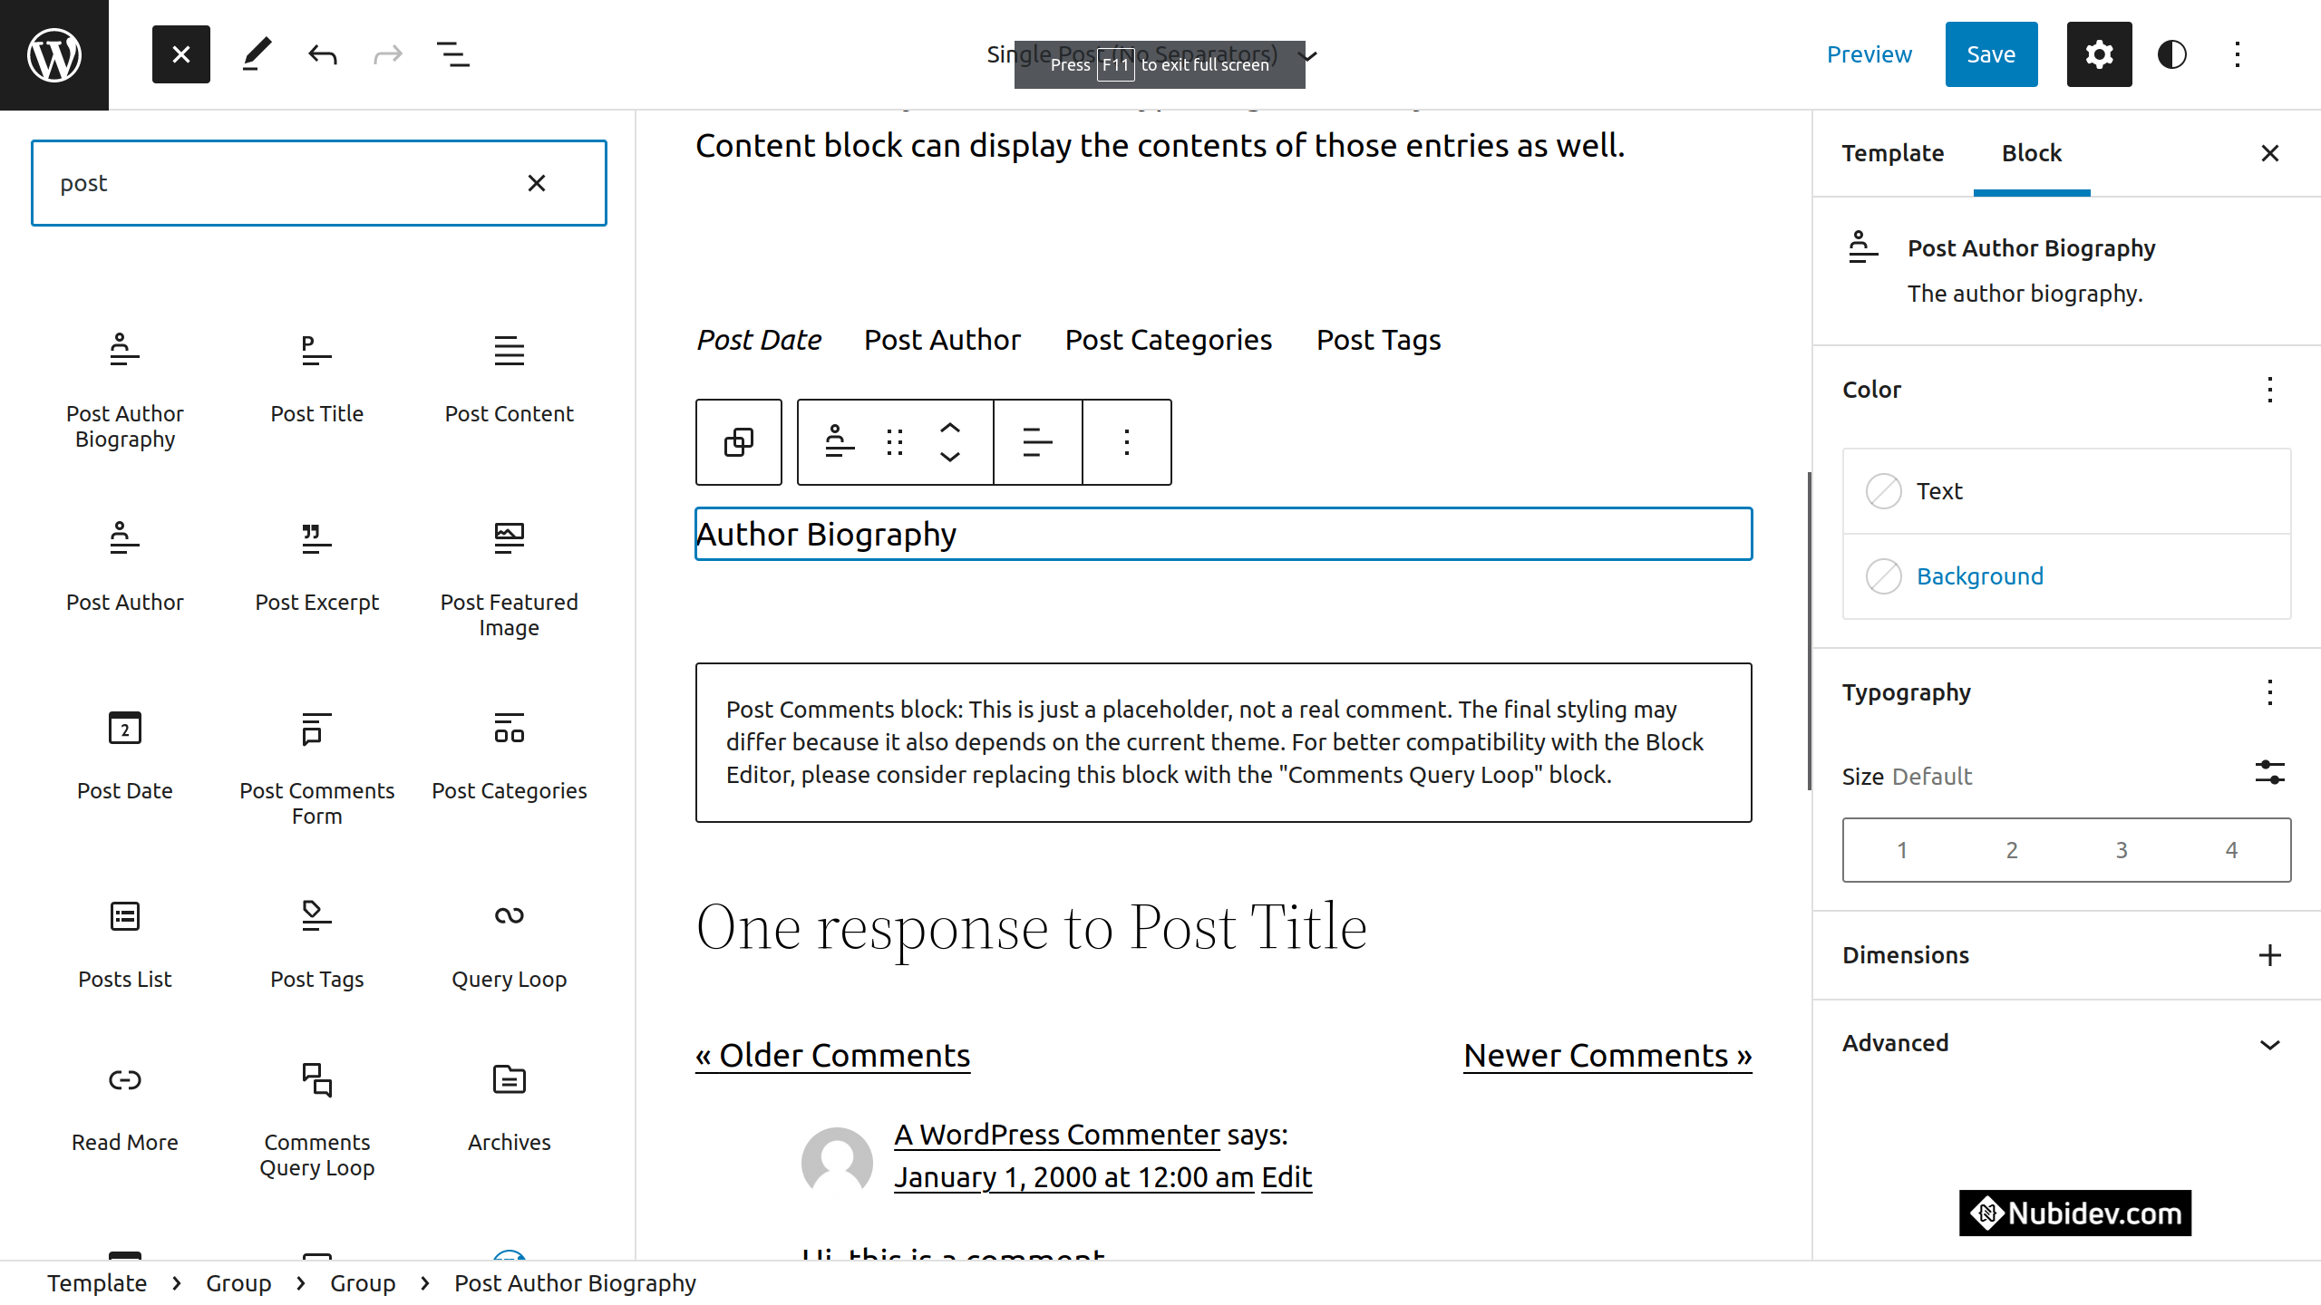
Task: Click the Select parent Group icon
Action: pos(738,442)
